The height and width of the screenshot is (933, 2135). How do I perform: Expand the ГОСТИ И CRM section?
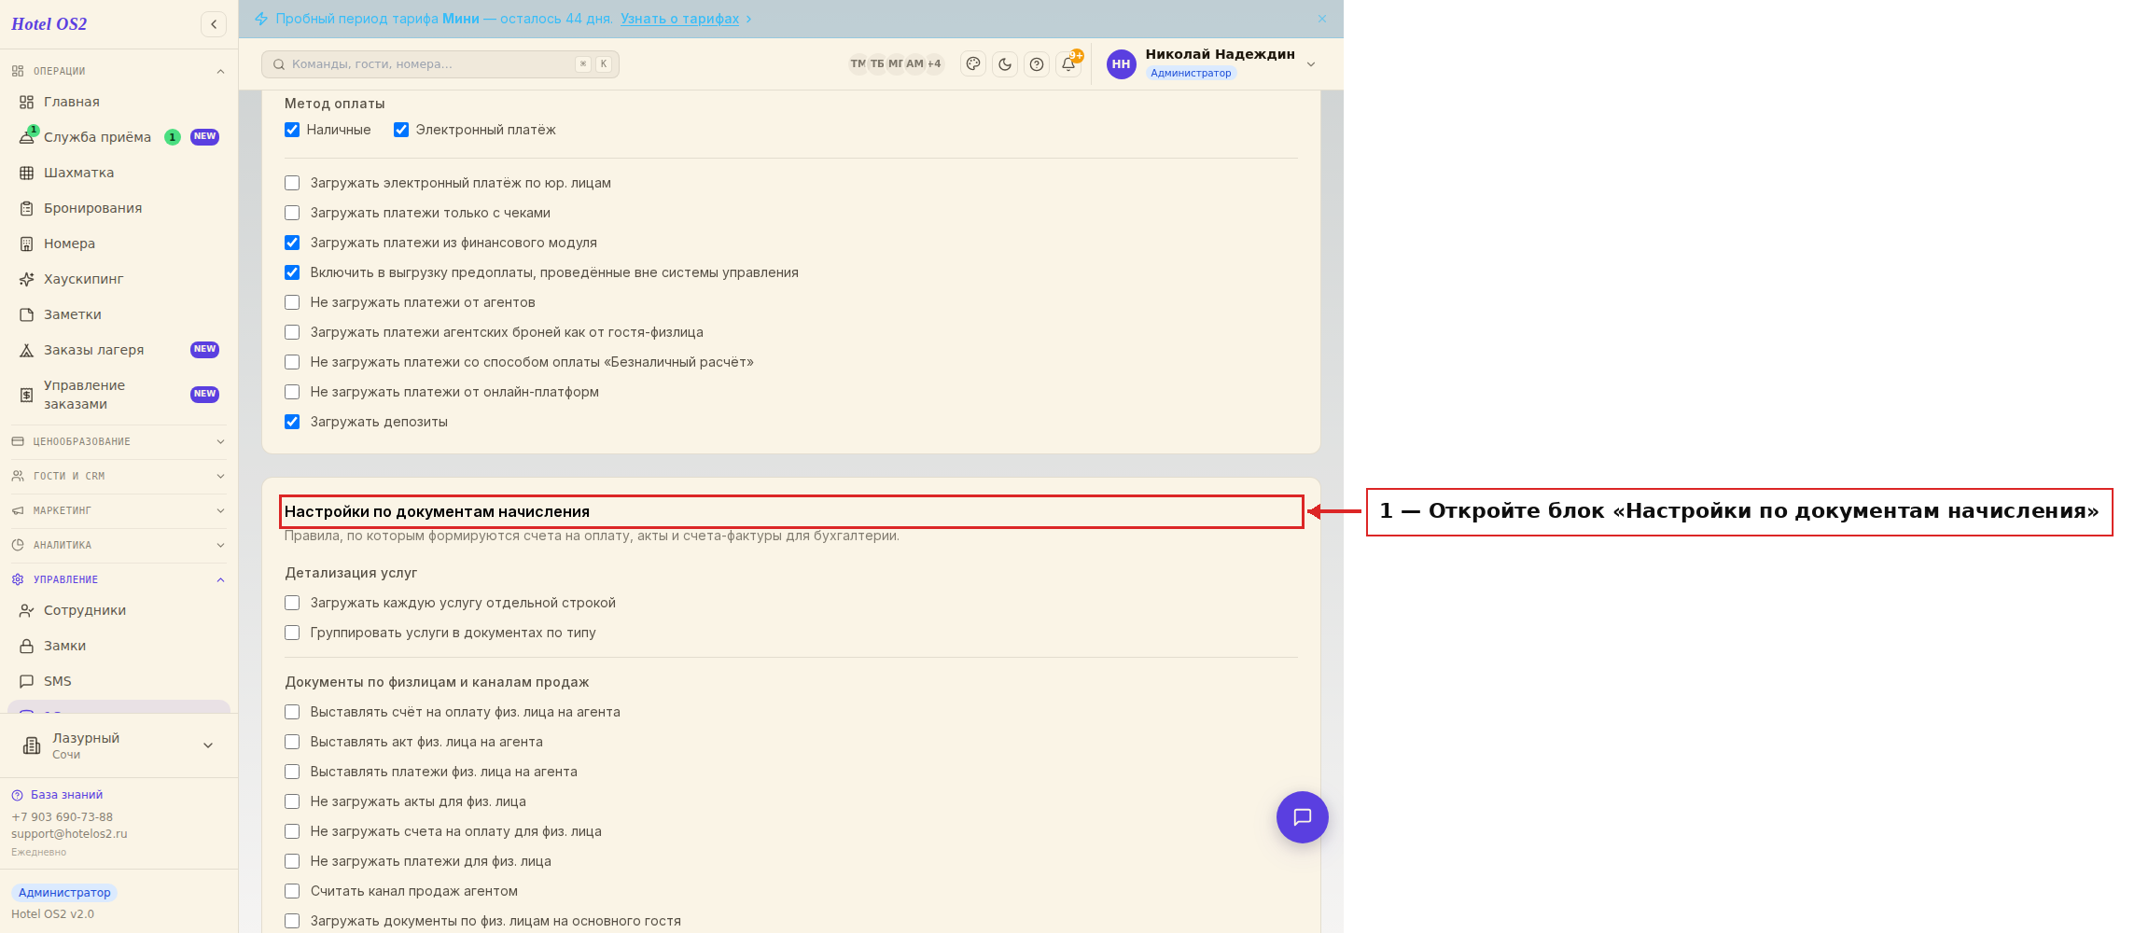click(x=119, y=476)
